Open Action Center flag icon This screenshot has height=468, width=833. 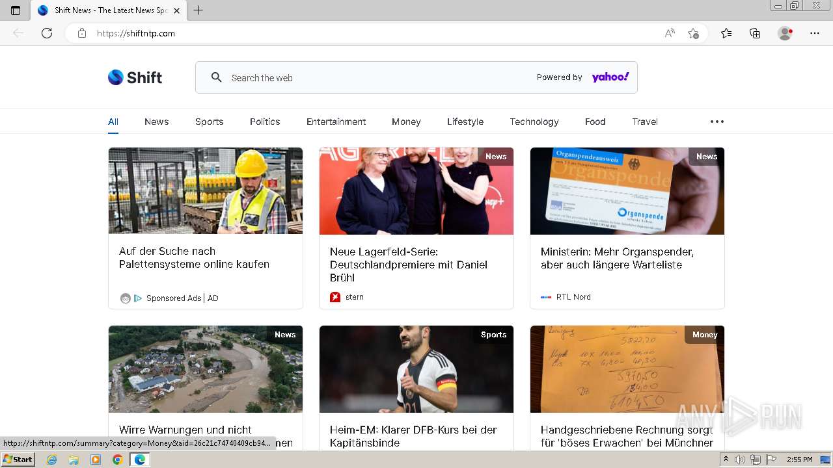click(x=771, y=460)
